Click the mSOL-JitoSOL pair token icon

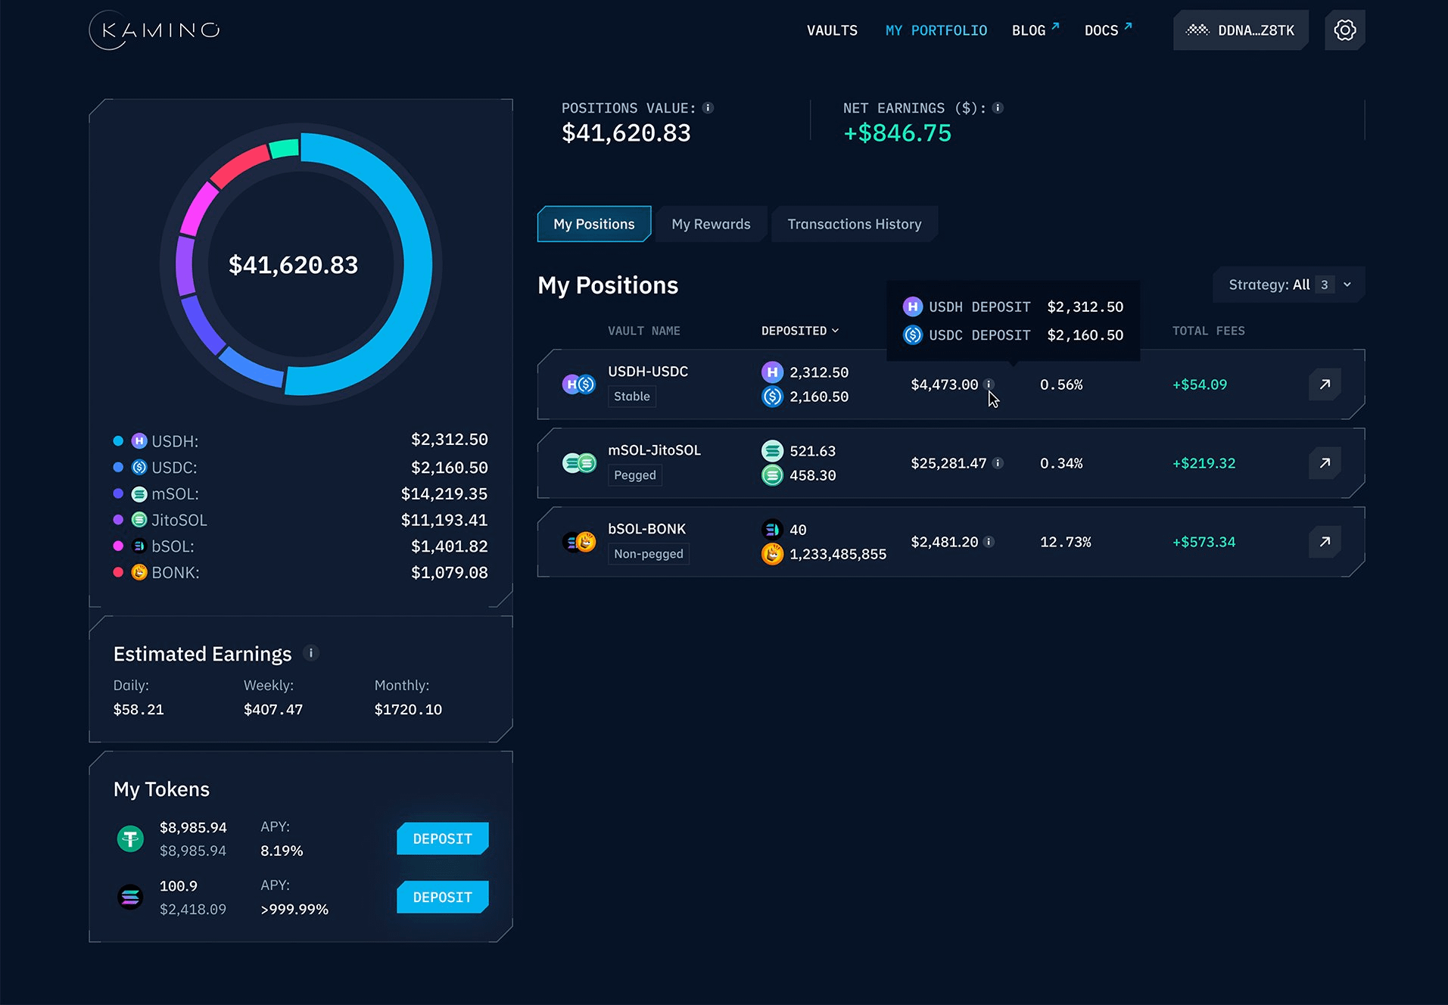click(x=579, y=462)
